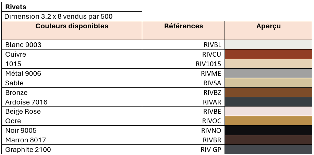Viewport: 314px width, 155px height.
Task: Click the Métal 9006 grey swatch
Action: click(268, 73)
